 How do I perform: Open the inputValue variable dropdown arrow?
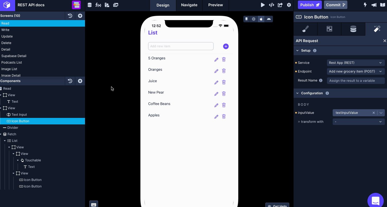[381, 113]
